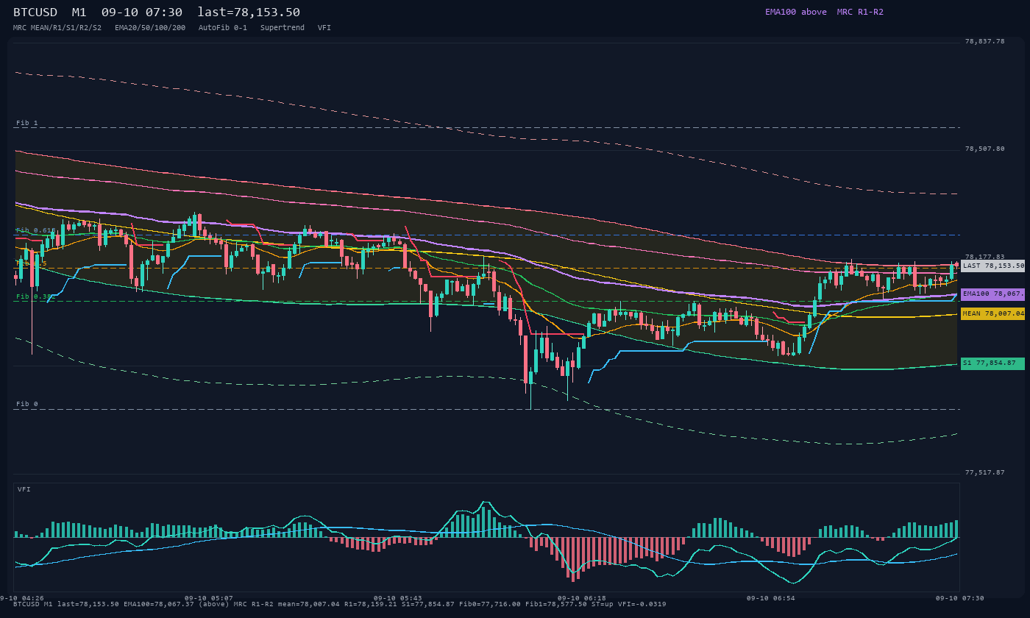Viewport: 1030px width, 618px height.
Task: Click the VFI label inside the lower panel
Action: tap(24, 489)
